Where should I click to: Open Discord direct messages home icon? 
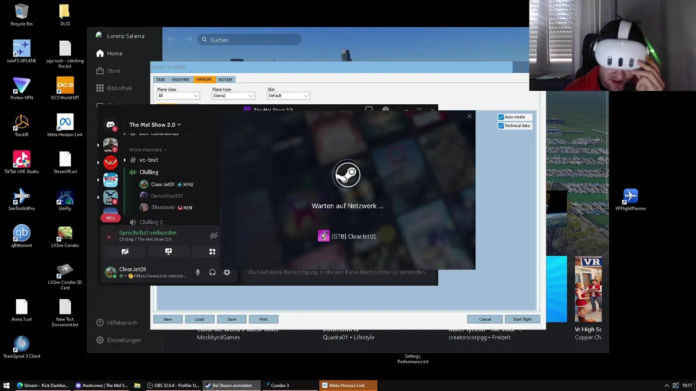tap(110, 125)
